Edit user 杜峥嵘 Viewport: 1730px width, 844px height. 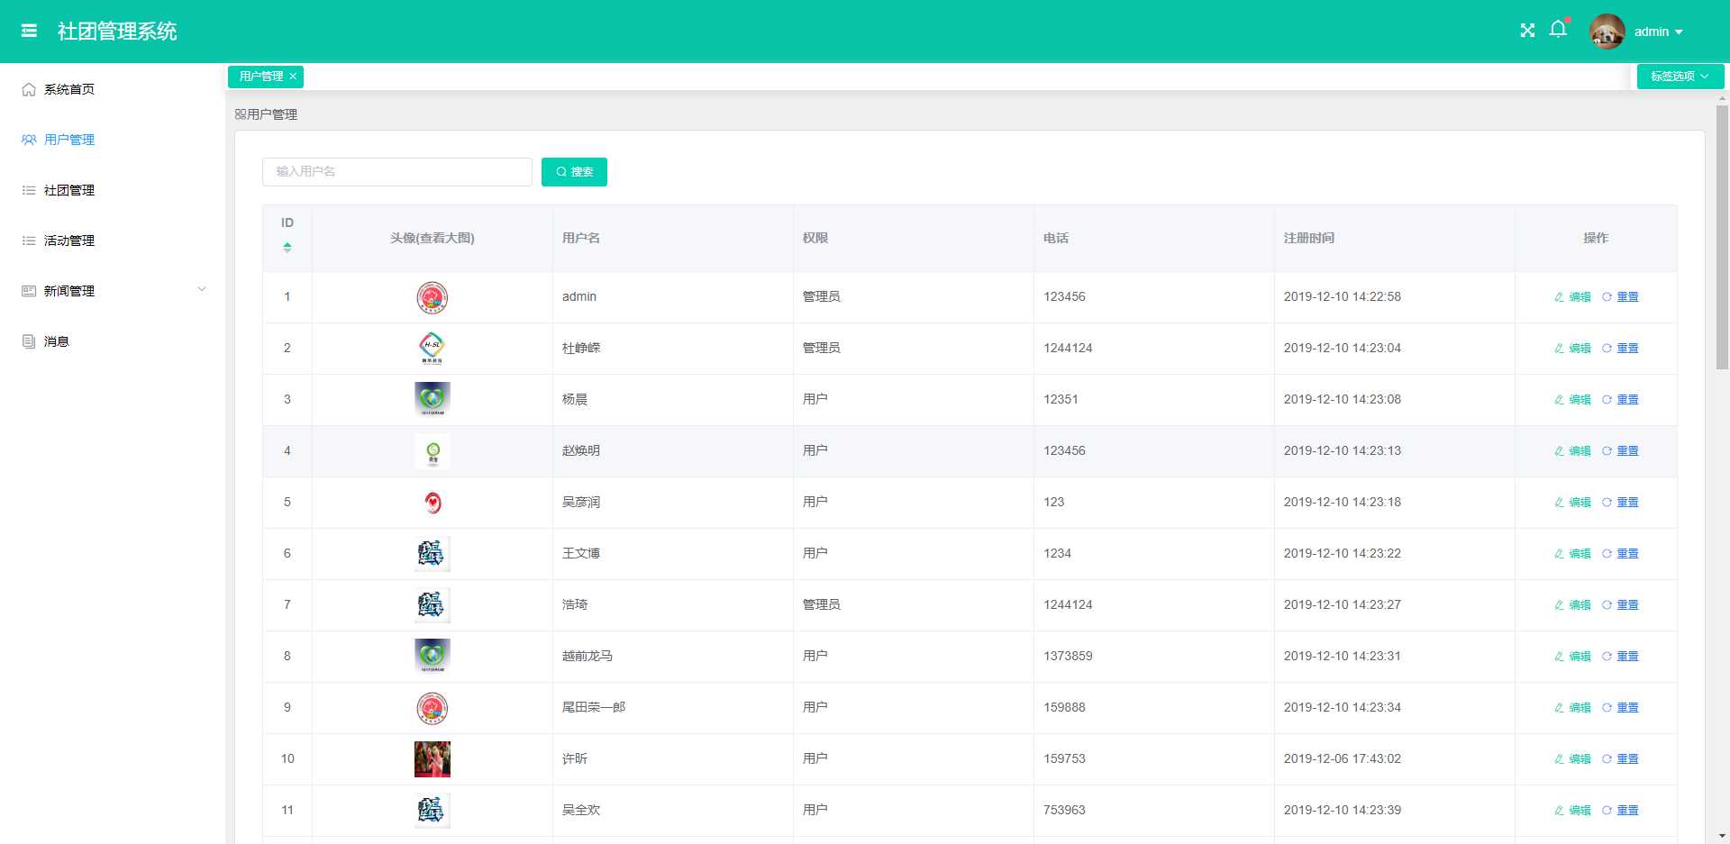pos(1572,349)
